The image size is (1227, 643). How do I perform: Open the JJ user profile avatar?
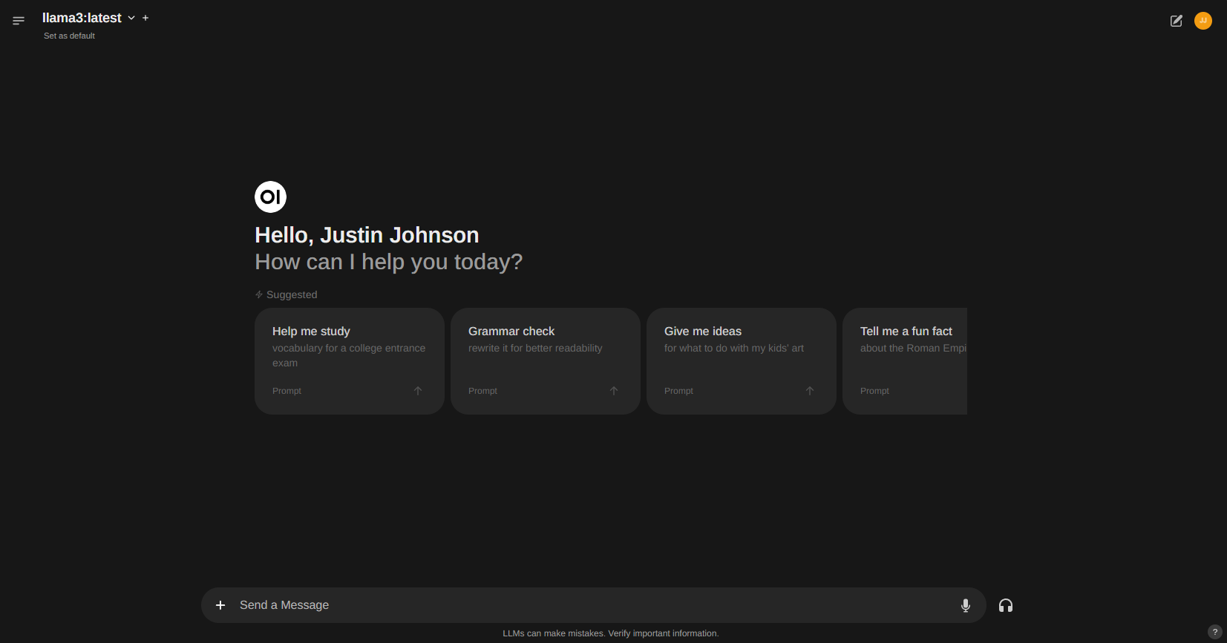[1203, 21]
